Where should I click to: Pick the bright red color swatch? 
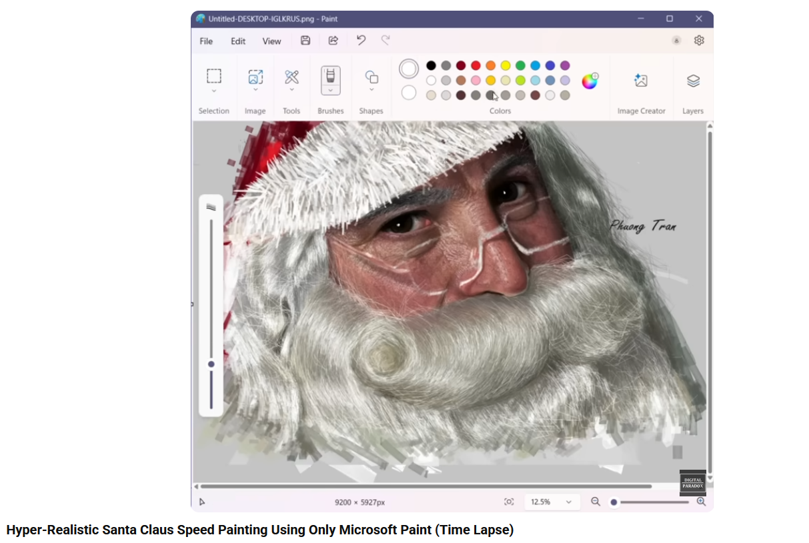pyautogui.click(x=476, y=65)
